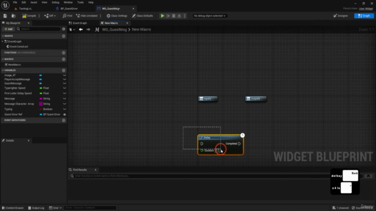Click the Eject icon in toolbar
This screenshot has width=376, height=211.
[179, 16]
